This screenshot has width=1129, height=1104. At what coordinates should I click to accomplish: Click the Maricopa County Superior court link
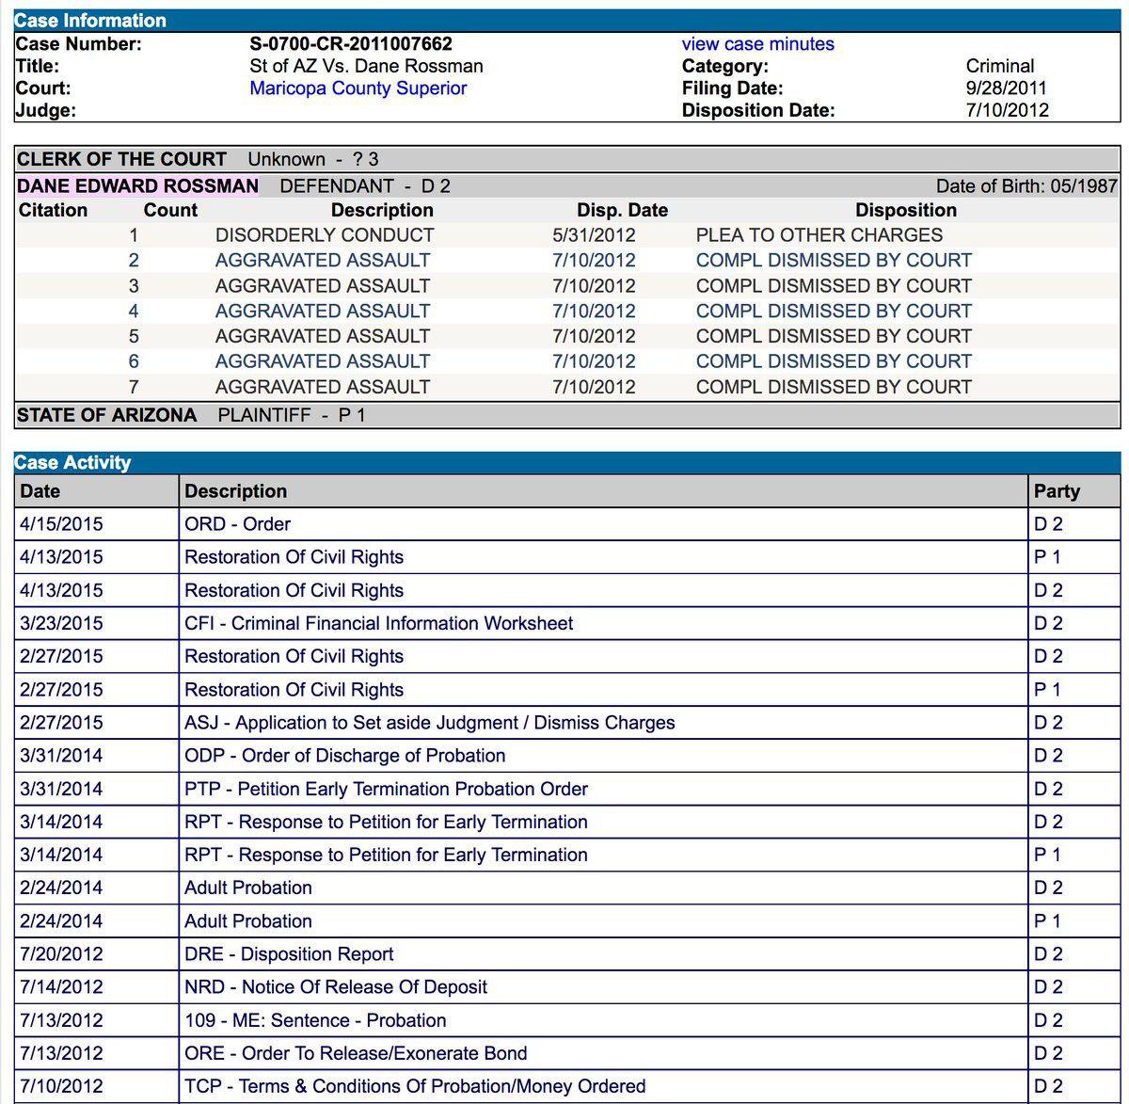coord(358,88)
